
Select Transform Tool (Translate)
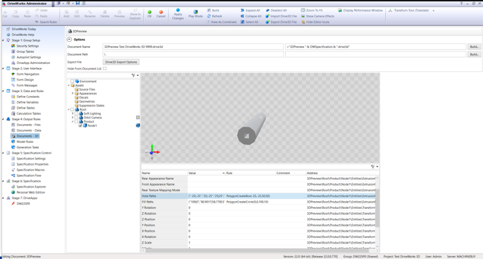(408, 10)
